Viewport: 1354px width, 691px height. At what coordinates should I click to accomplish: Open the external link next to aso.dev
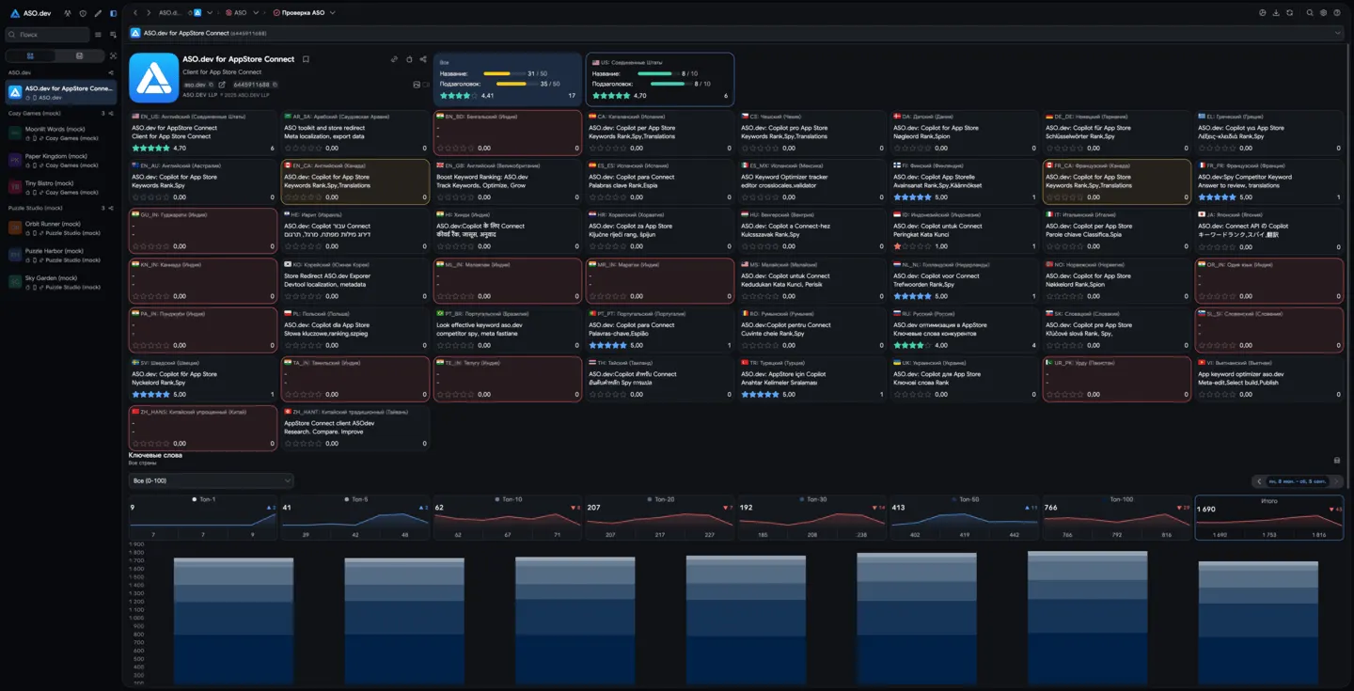[222, 85]
